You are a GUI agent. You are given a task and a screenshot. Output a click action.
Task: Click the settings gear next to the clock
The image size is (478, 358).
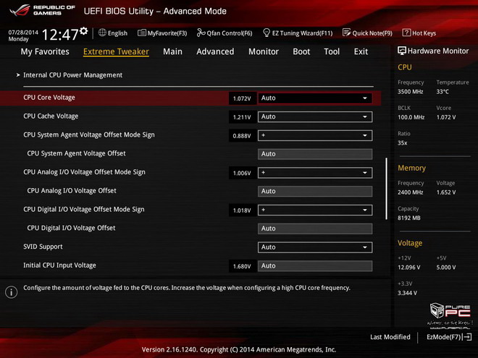click(83, 31)
